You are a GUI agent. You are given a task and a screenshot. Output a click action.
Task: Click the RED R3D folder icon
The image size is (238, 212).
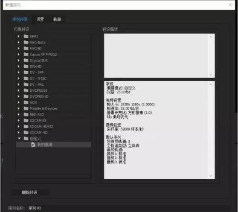(x=26, y=114)
